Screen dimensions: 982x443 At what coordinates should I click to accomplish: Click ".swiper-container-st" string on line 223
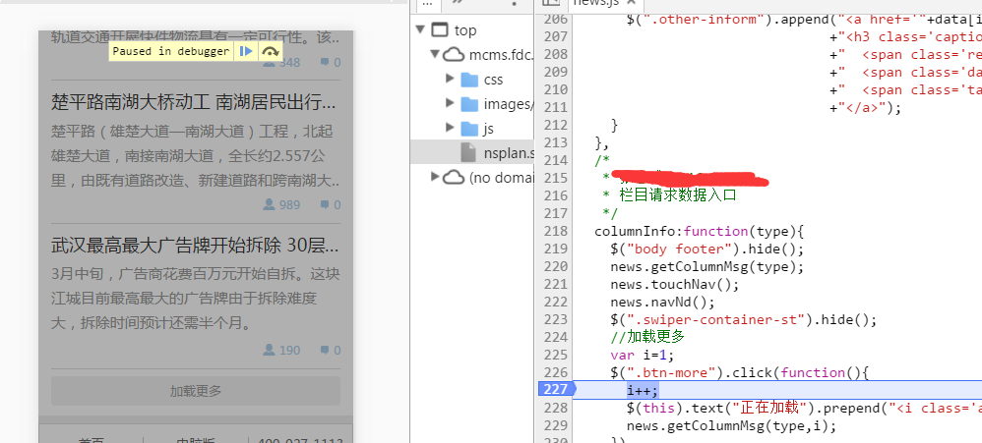pyautogui.click(x=715, y=320)
